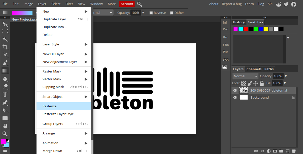Select the Zoom tool
Image resolution: width=303 pixels, height=154 pixels.
[5, 134]
